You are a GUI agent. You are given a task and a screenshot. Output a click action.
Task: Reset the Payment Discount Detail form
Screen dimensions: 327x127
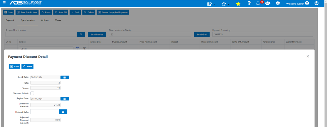tap(27, 66)
